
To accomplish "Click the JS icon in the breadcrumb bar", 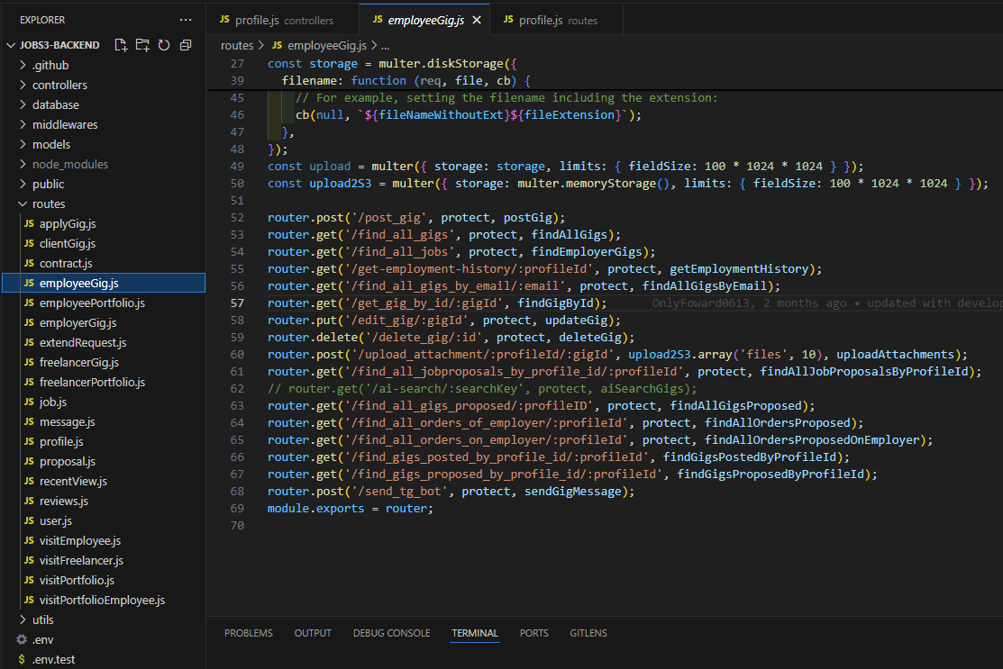I will (x=277, y=45).
